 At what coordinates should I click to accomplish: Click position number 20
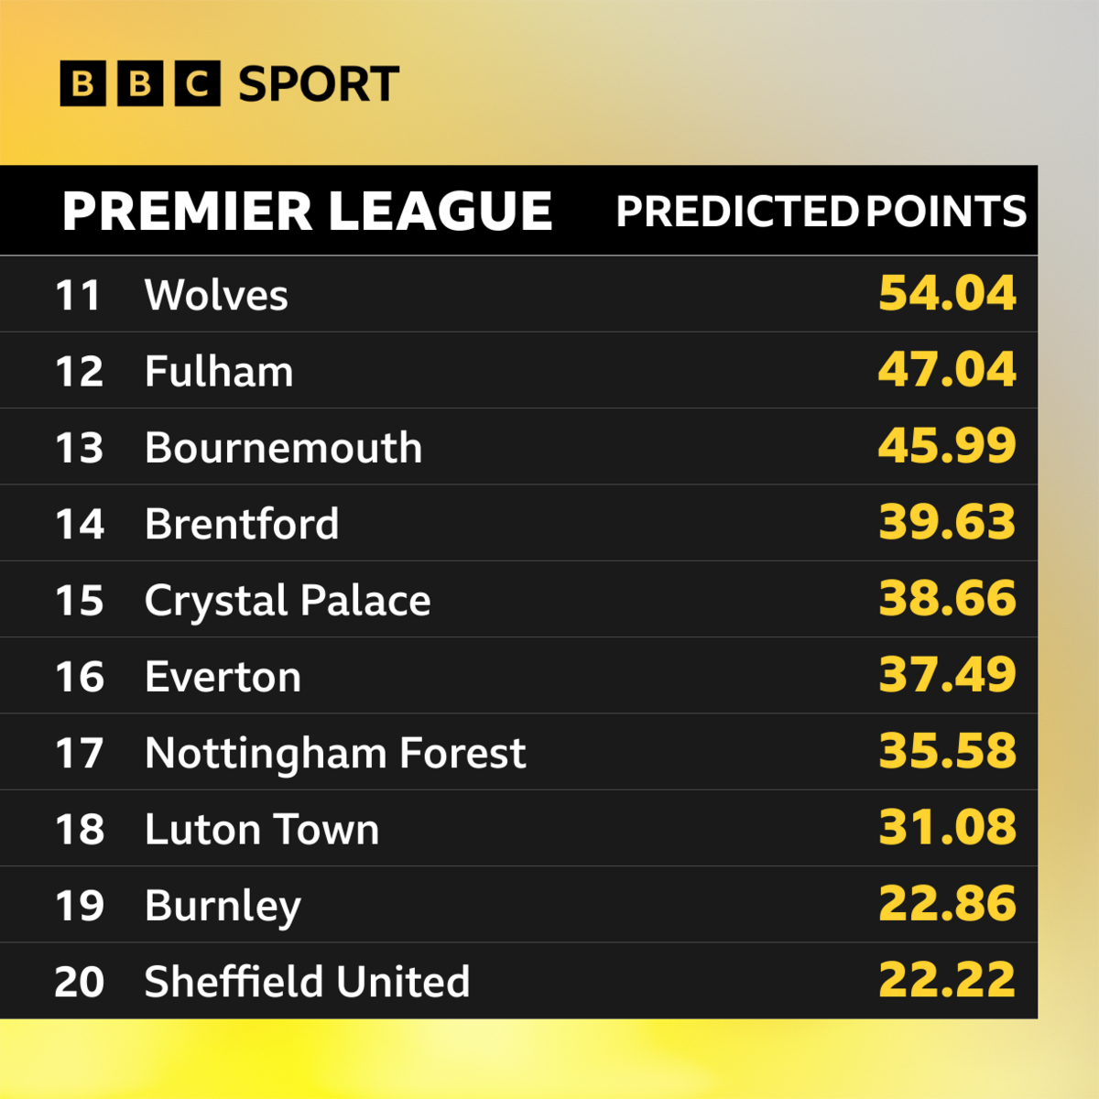[x=80, y=982]
